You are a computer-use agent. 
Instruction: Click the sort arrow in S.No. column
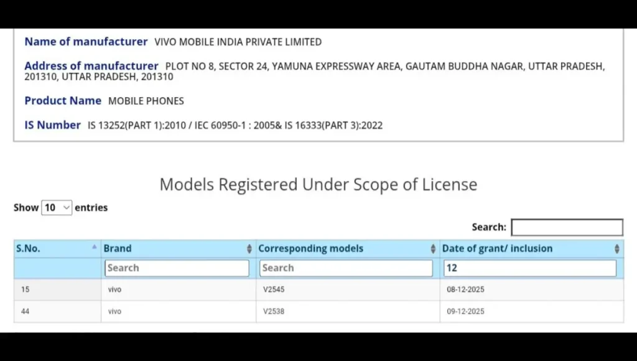click(x=95, y=248)
